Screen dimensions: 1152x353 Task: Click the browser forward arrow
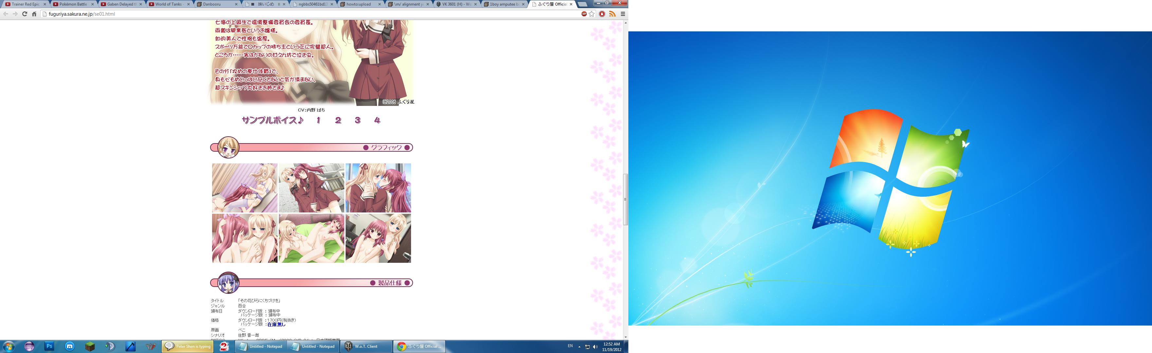click(x=15, y=14)
